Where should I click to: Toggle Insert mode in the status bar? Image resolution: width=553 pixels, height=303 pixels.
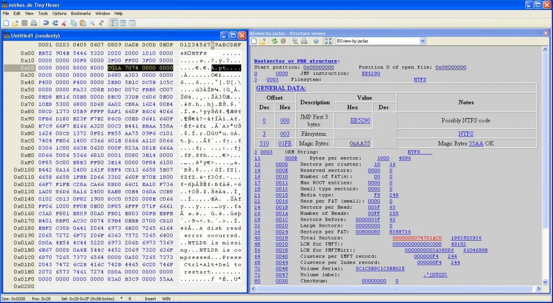[x=151, y=299]
